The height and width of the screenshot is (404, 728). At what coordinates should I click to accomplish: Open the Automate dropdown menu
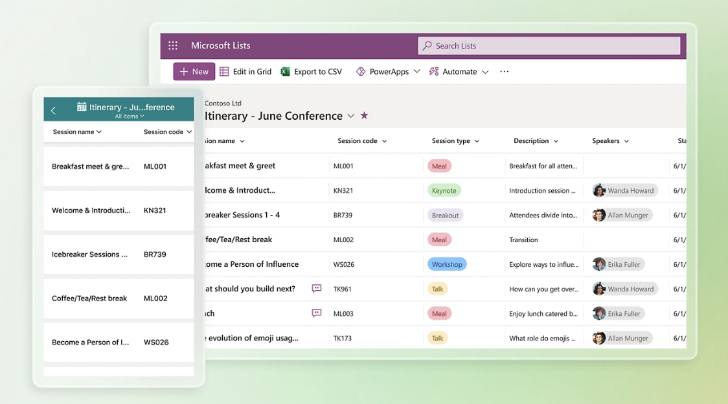tap(485, 72)
